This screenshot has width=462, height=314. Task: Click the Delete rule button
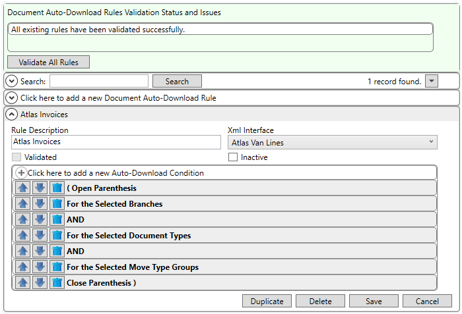[320, 301]
